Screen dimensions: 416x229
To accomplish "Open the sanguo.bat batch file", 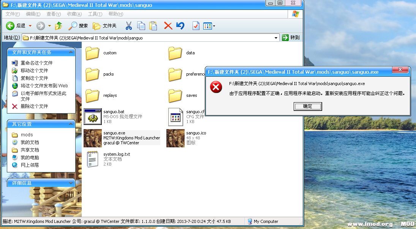I will (x=92, y=117).
